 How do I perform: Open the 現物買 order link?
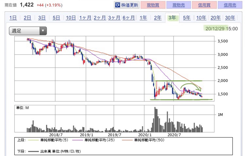click(153, 5)
